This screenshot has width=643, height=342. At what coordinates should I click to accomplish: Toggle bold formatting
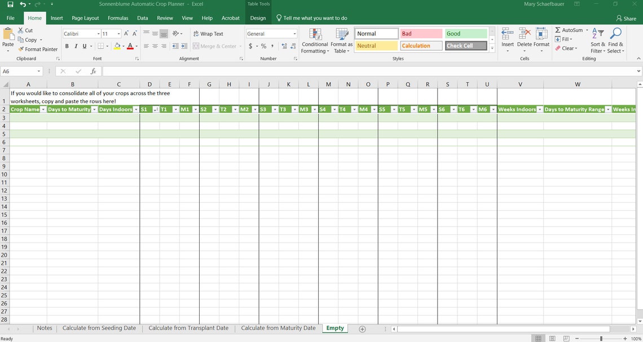67,46
